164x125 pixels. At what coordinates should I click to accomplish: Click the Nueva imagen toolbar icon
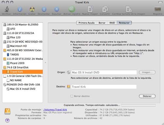[90, 9]
